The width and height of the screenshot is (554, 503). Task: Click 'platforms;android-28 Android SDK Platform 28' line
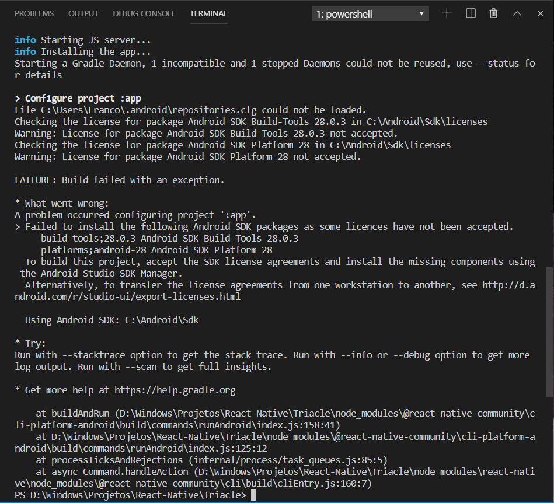pos(156,250)
